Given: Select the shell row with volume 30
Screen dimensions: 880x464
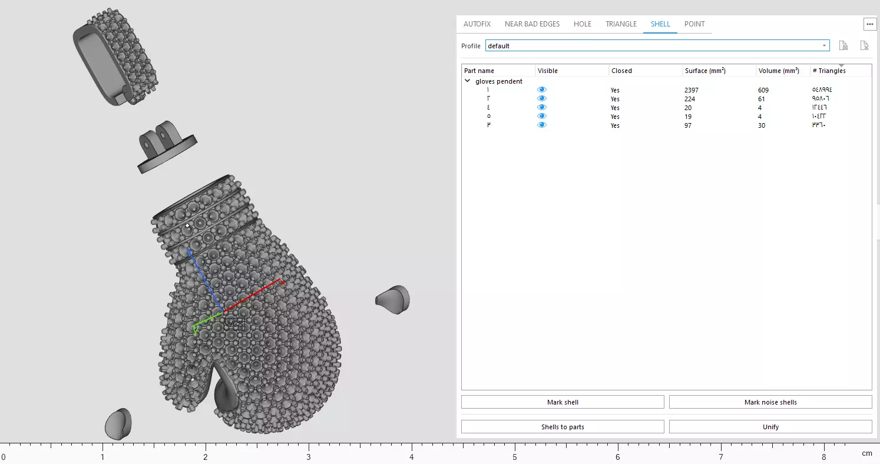Looking at the screenshot, I should (666, 125).
